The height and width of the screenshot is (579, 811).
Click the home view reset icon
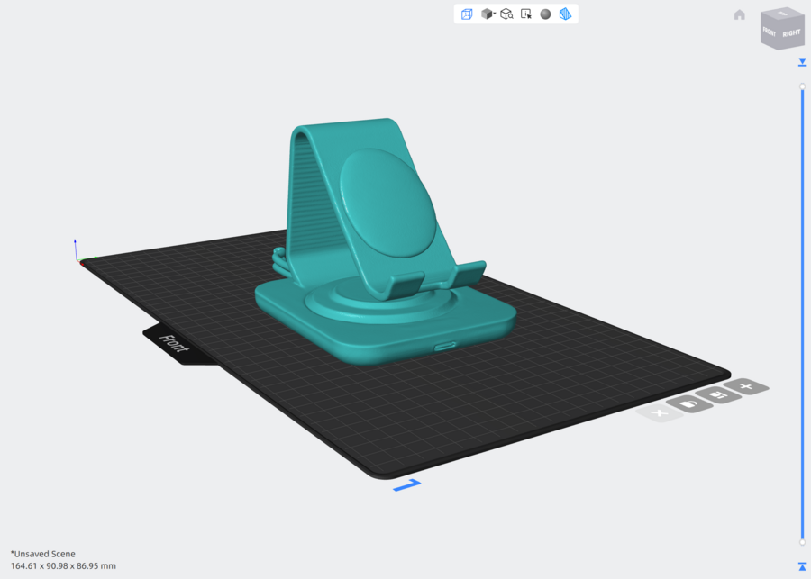click(740, 14)
